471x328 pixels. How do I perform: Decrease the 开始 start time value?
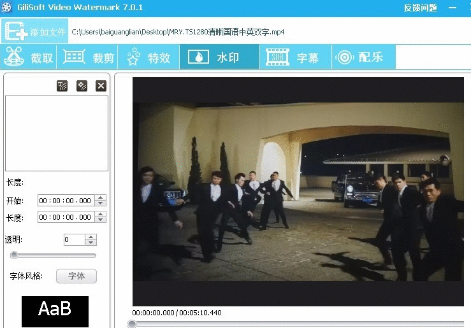click(101, 203)
